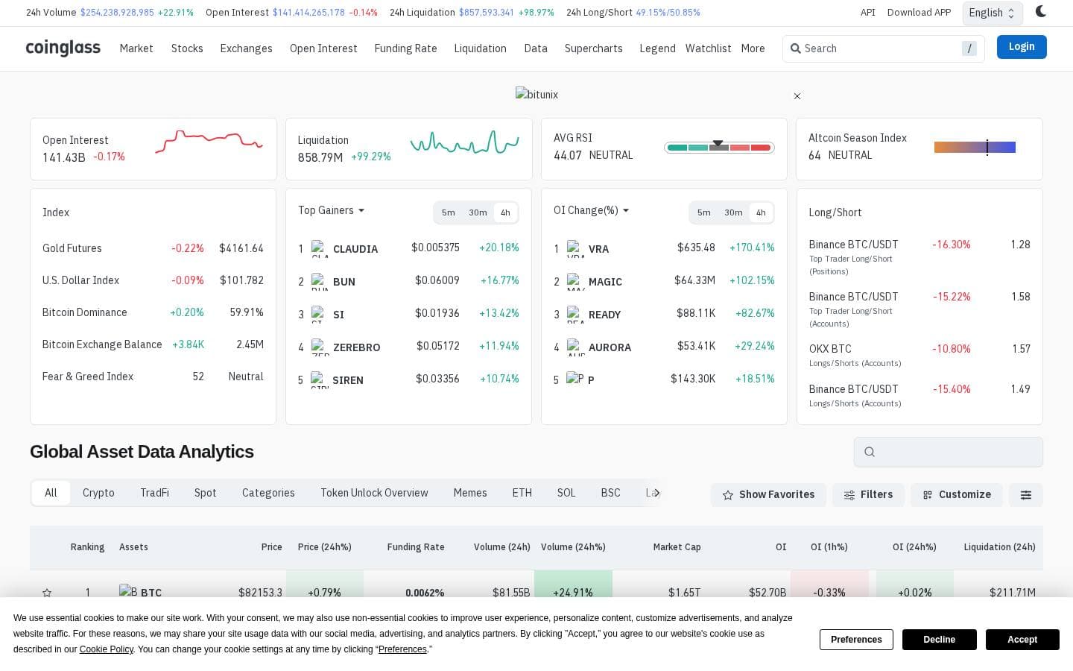Show Favorites assets

768,495
